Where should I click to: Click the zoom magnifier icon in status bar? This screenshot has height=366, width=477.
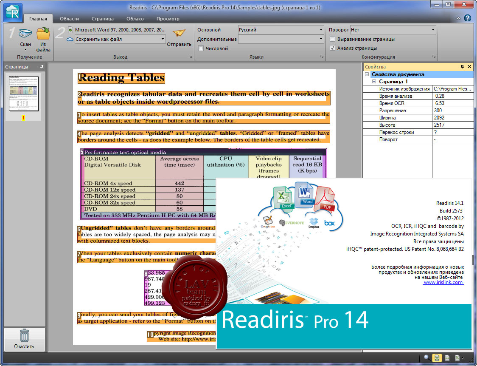point(427,358)
